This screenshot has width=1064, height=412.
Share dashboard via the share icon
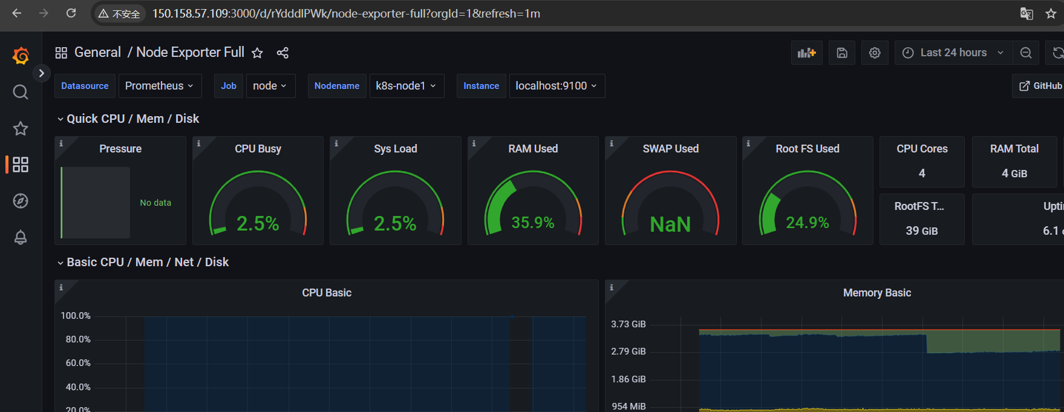coord(282,53)
